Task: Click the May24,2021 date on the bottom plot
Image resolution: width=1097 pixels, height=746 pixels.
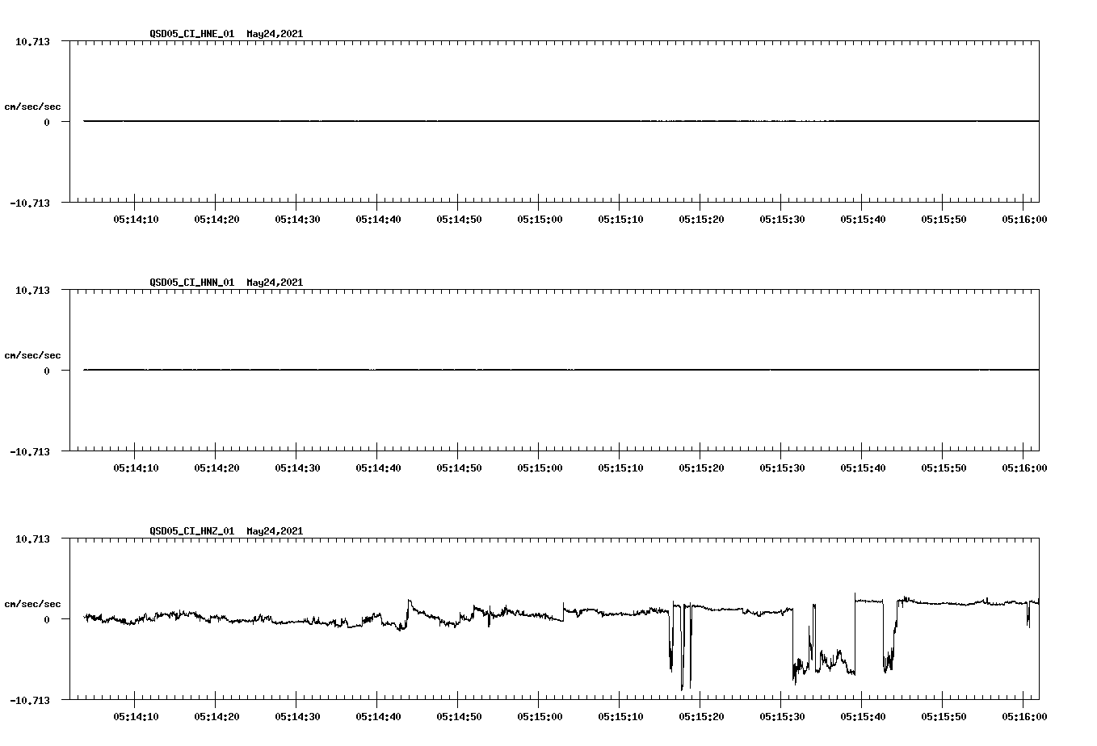Action: pos(274,530)
